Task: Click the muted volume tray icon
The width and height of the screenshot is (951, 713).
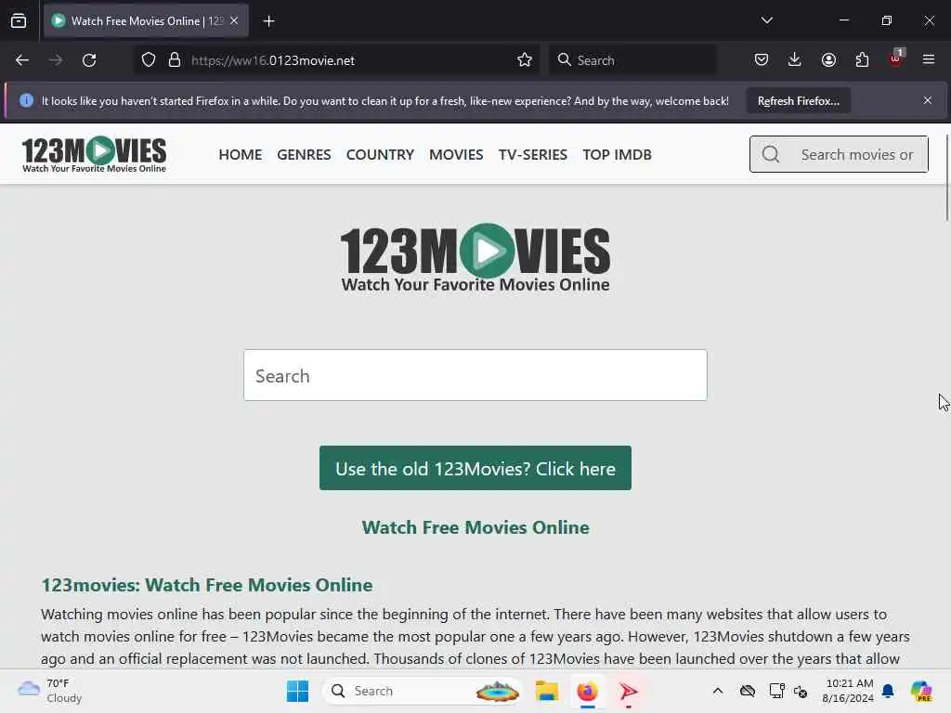Action: (x=801, y=691)
